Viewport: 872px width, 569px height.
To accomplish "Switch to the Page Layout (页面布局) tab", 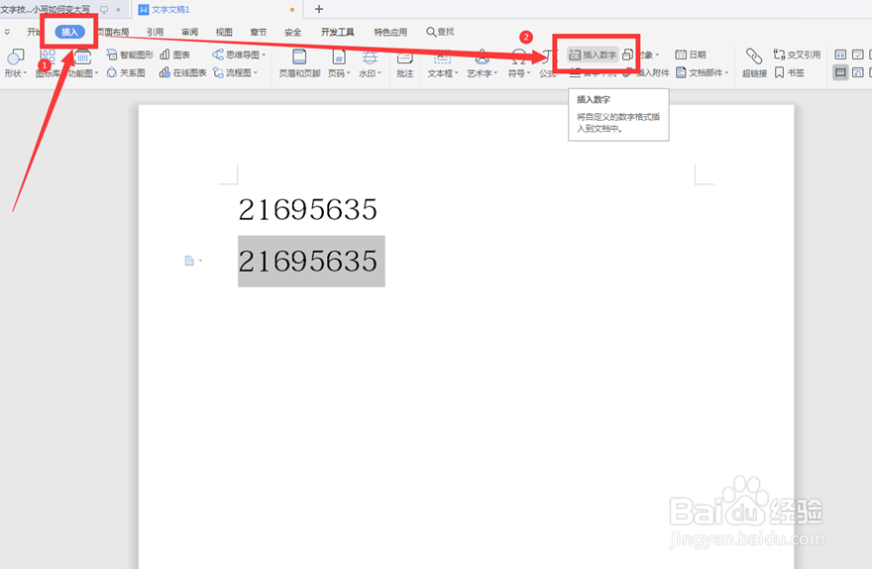I will click(x=113, y=33).
